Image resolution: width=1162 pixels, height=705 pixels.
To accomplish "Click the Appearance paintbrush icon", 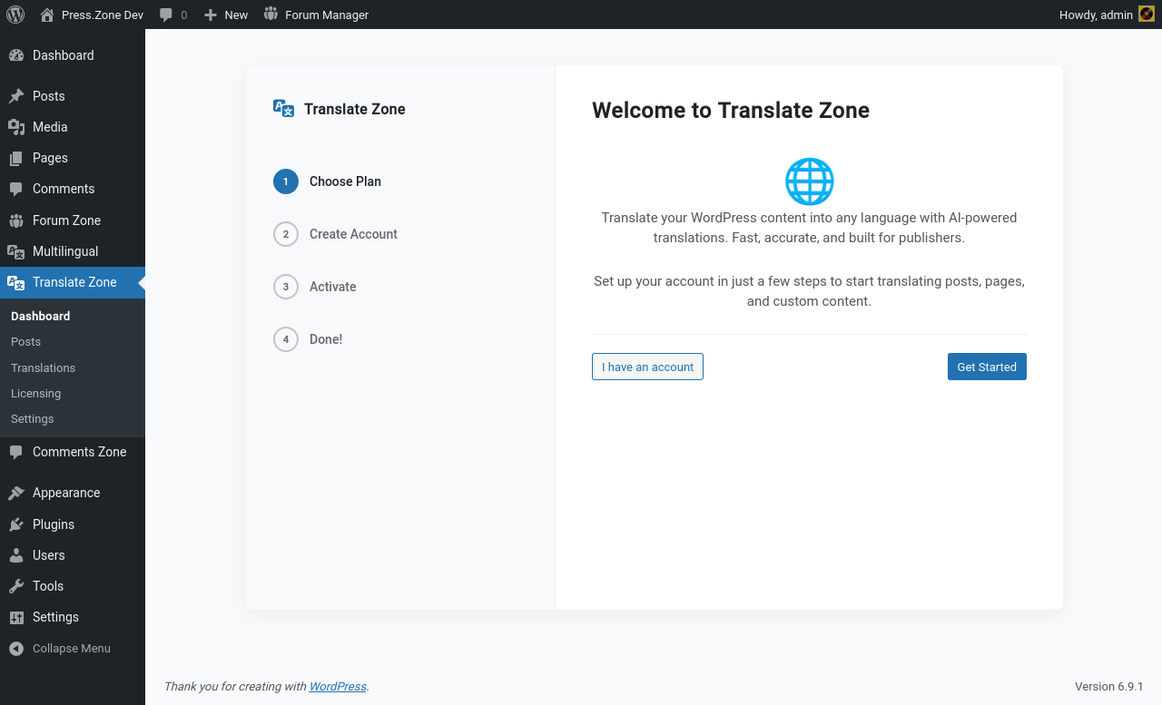I will click(16, 493).
